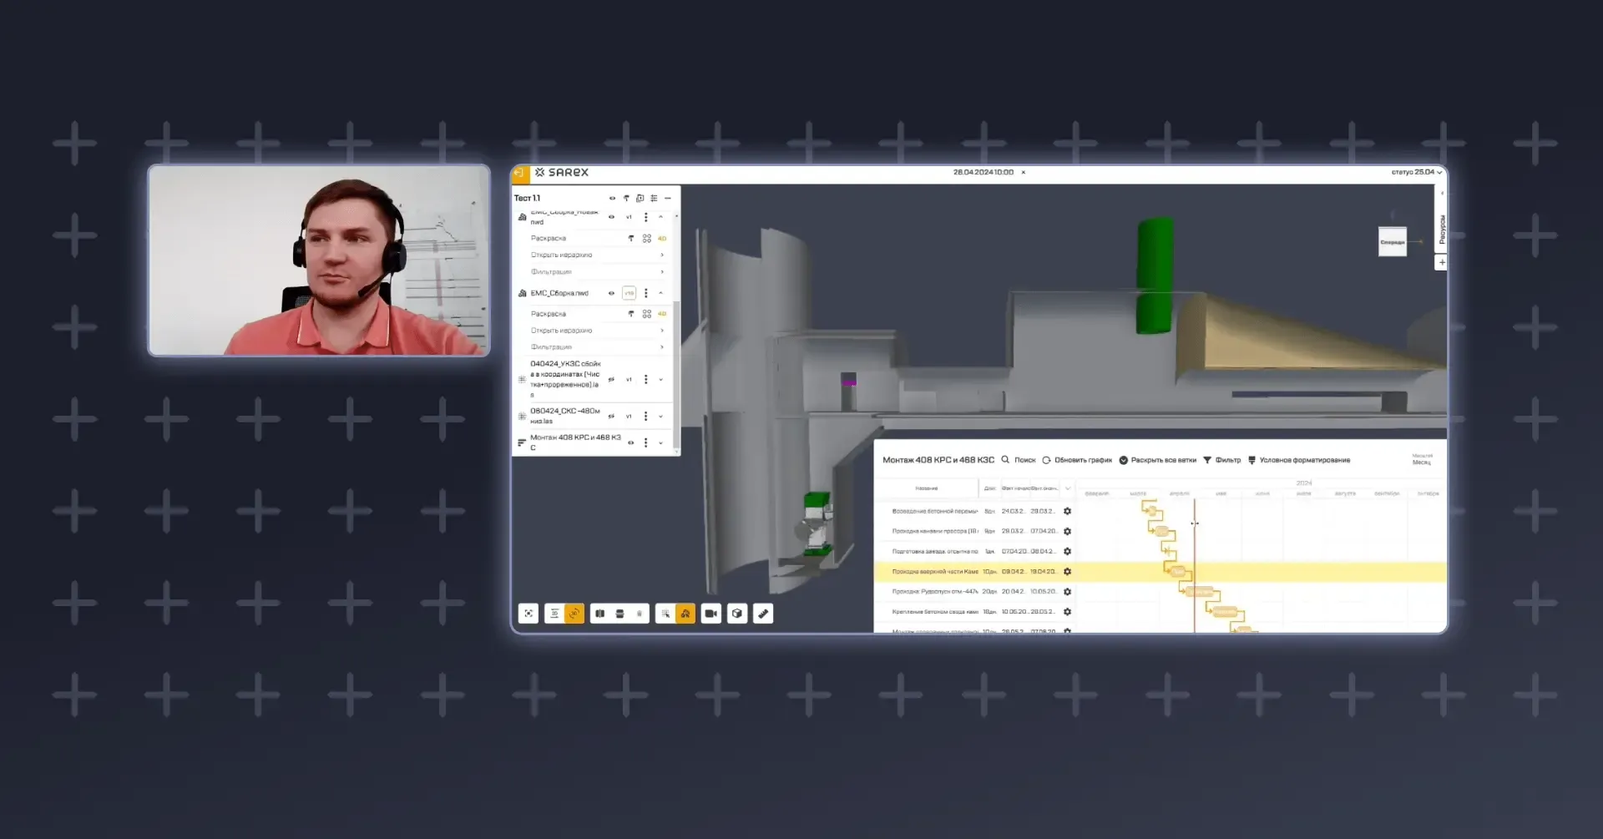Click the fit-to-view focus icon in the bottom toolbar
The height and width of the screenshot is (839, 1603).
coord(528,614)
